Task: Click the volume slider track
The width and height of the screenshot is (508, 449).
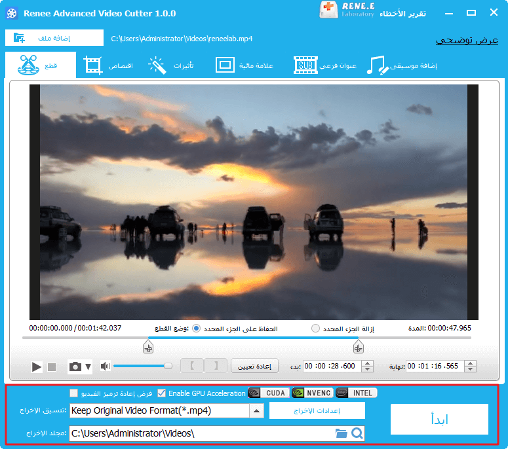Action: click(141, 367)
